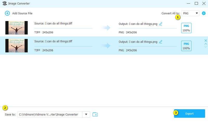Maximize the Image Converter window
Image resolution: width=208 pixels, height=122 pixels.
pos(196,3)
